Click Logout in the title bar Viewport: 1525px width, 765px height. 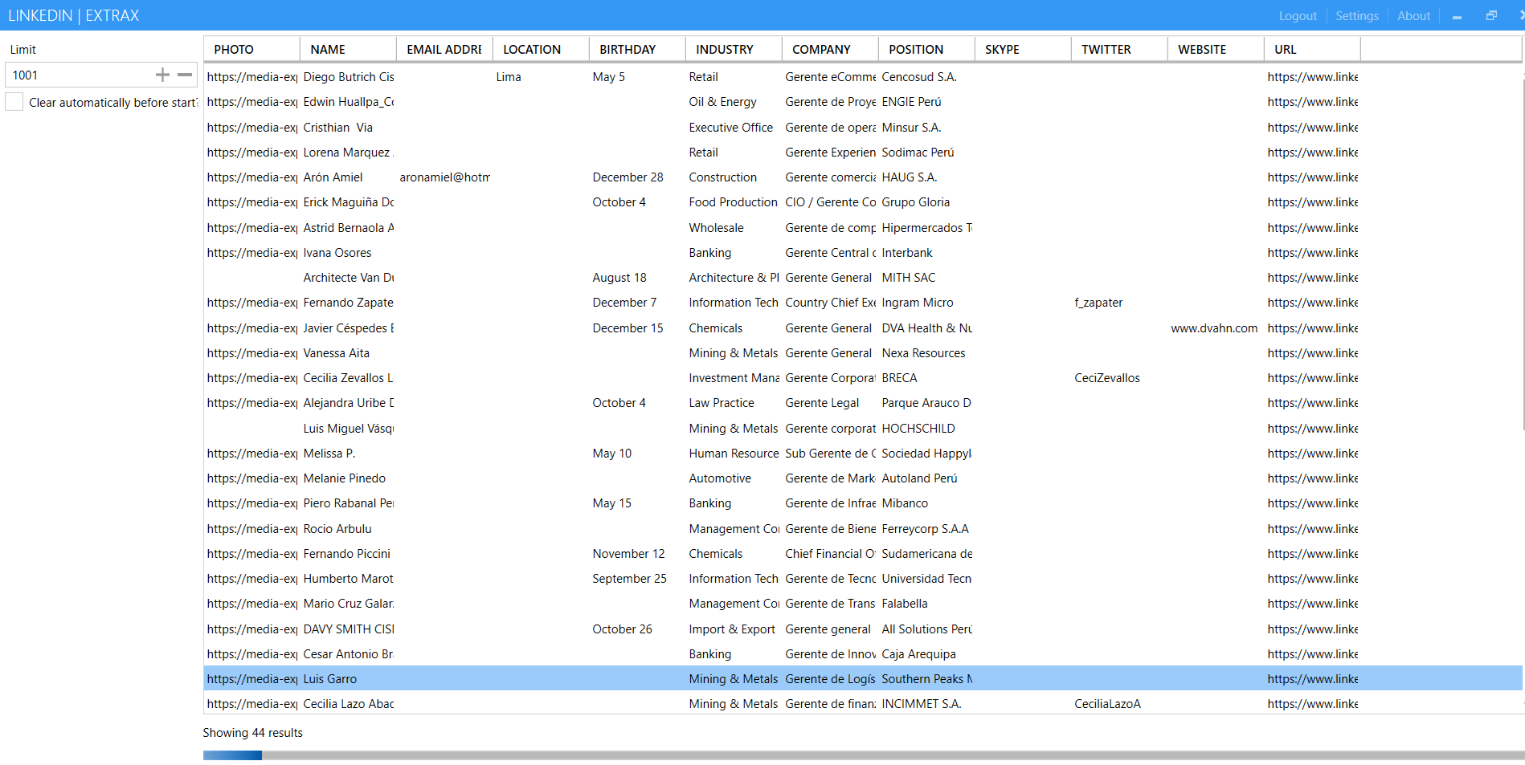(x=1298, y=15)
